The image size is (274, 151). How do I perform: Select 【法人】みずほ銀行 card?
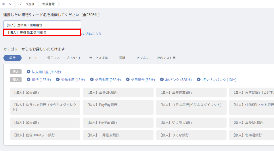(x=252, y=93)
